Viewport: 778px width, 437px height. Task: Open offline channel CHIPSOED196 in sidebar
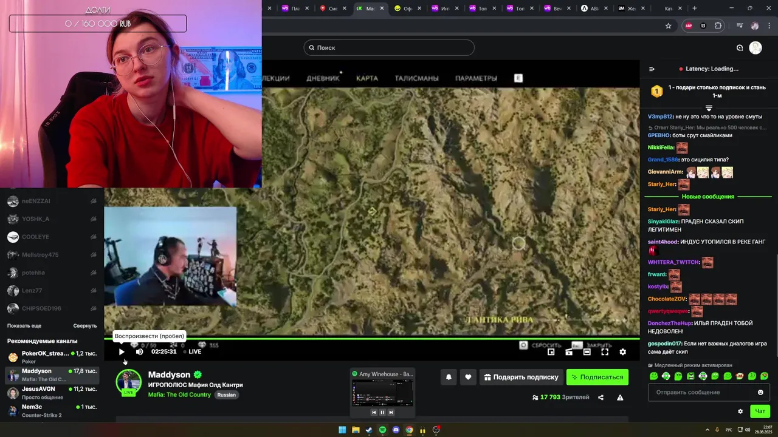[52, 308]
